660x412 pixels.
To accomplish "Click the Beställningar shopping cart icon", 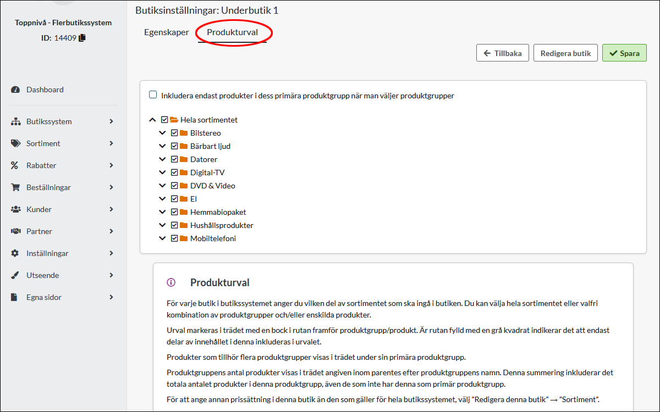I will (15, 187).
